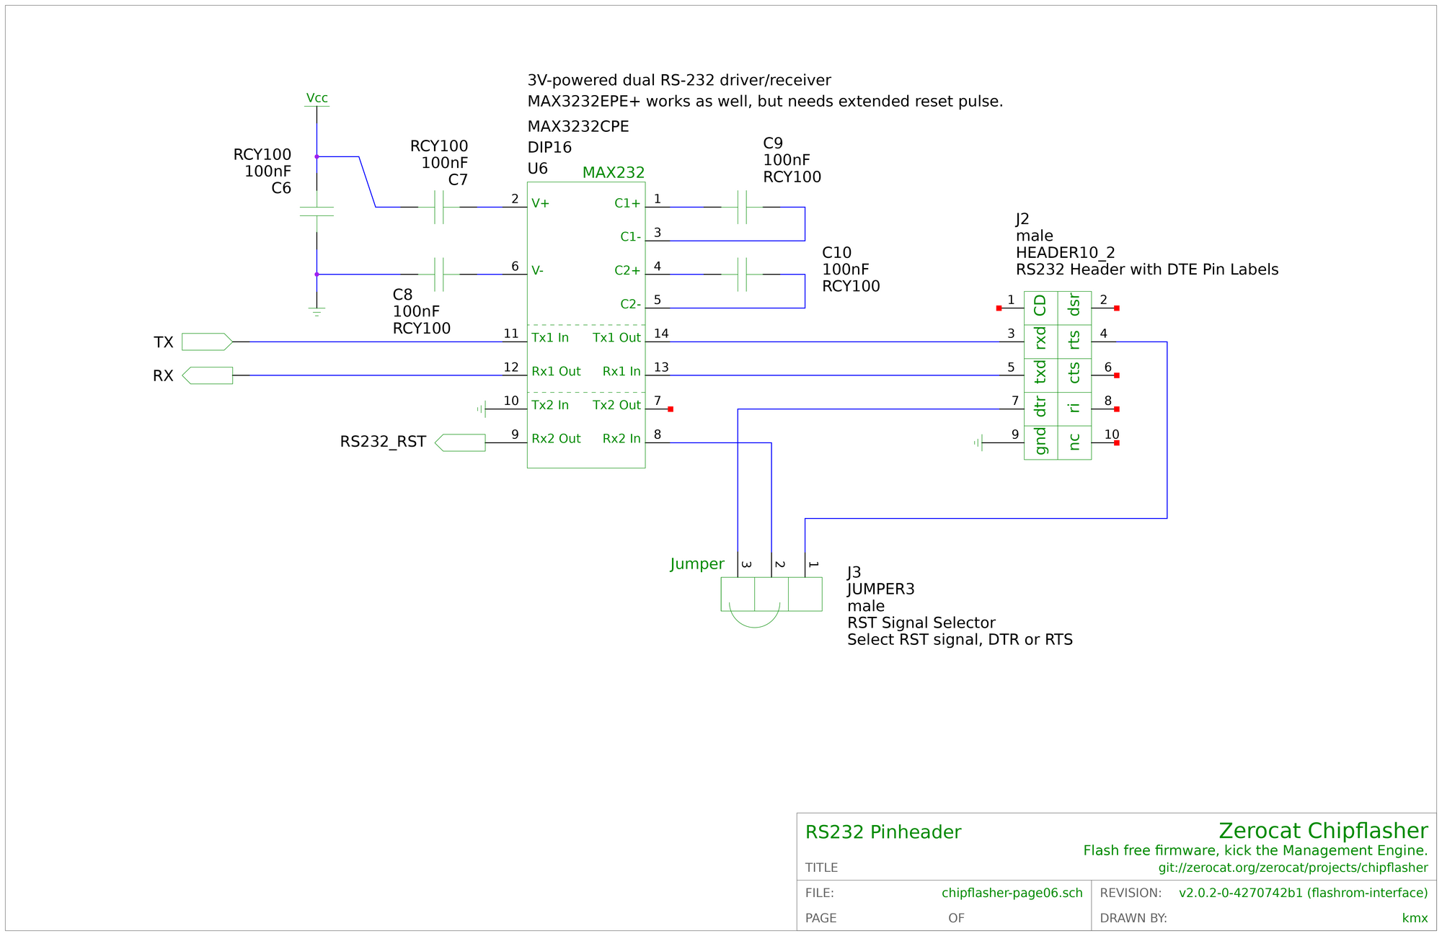Image resolution: width=1442 pixels, height=936 pixels.
Task: Click the '3V-powered dual RS-232 driver/receiver' note
Action: click(x=679, y=81)
